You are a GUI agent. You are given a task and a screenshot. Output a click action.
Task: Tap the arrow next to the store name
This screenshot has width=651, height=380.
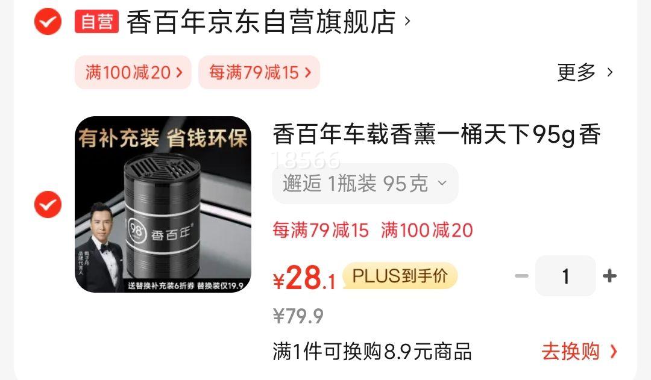coord(407,20)
